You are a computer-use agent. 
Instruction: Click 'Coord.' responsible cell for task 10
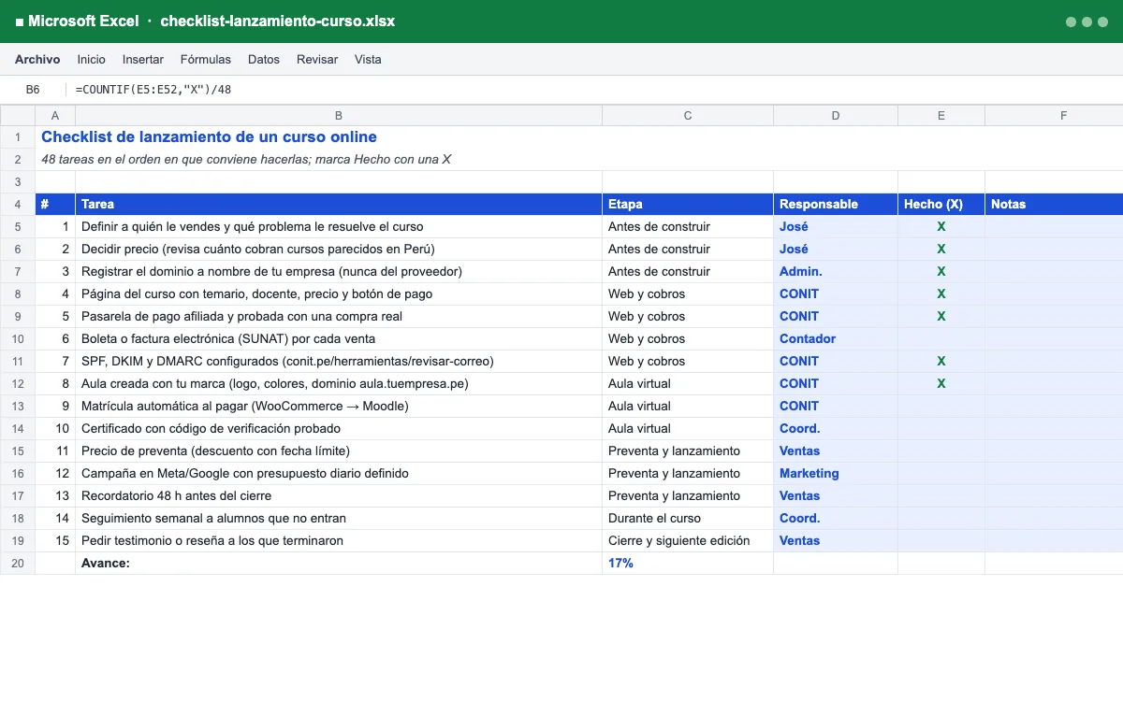[x=836, y=428]
